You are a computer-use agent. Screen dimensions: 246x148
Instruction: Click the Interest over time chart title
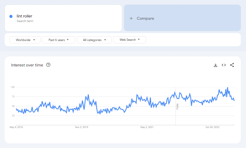point(27,65)
